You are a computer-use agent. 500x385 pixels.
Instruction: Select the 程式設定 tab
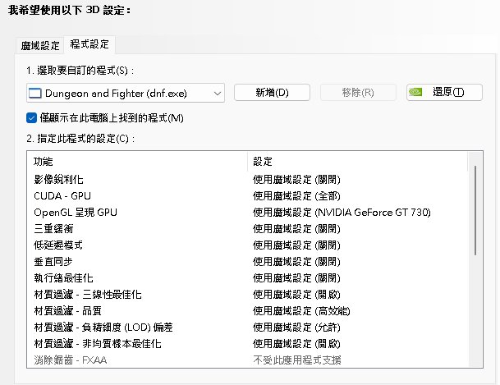point(89,44)
